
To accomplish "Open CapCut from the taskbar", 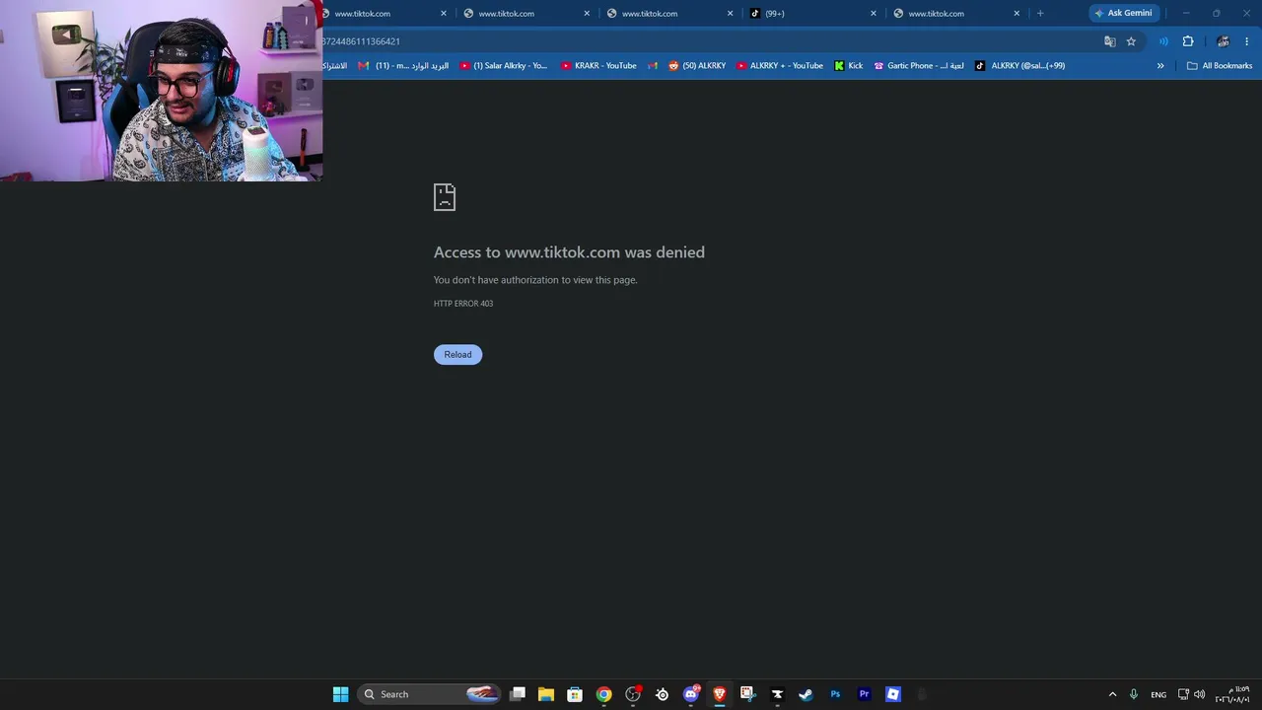I will coord(777,694).
